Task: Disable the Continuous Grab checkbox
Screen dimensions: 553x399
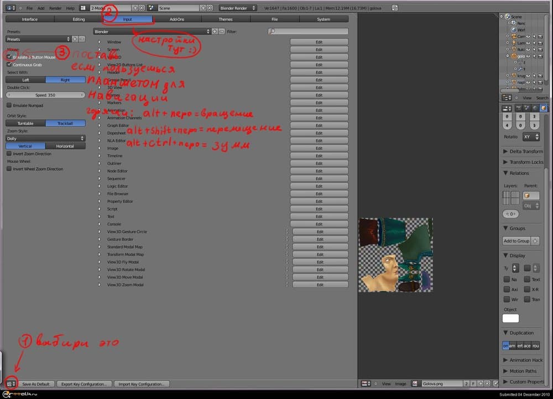Action: coord(9,65)
